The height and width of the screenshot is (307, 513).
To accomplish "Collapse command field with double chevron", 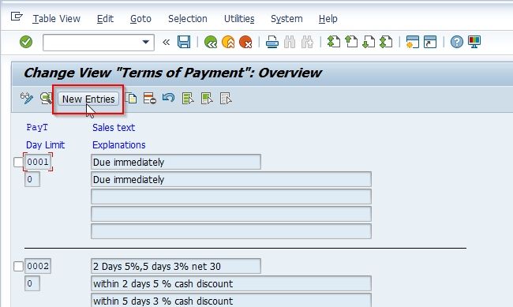I will click(x=167, y=42).
